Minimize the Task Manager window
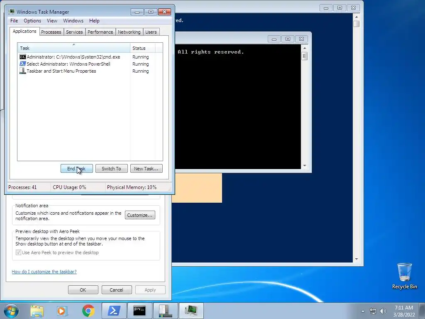425x319 pixels. [x=137, y=12]
